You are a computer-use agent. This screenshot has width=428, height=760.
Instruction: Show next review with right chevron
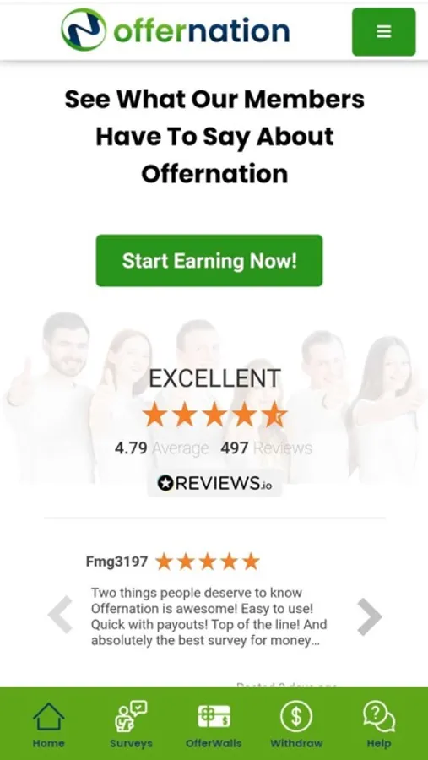click(x=370, y=616)
